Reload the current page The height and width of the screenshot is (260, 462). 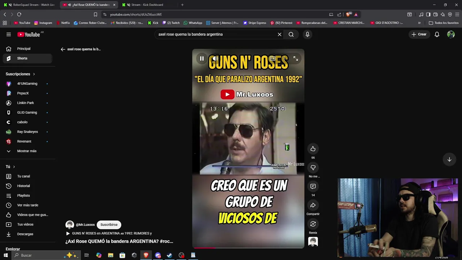click(19, 14)
